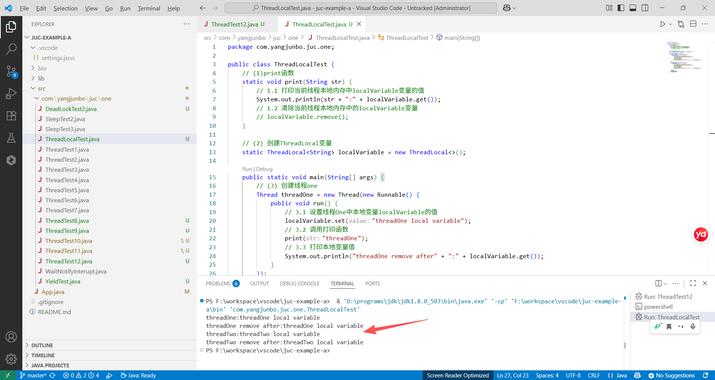Screen dimensions: 715x380
Task: Toggle Screen Reader Optimized mode
Action: tap(458, 376)
